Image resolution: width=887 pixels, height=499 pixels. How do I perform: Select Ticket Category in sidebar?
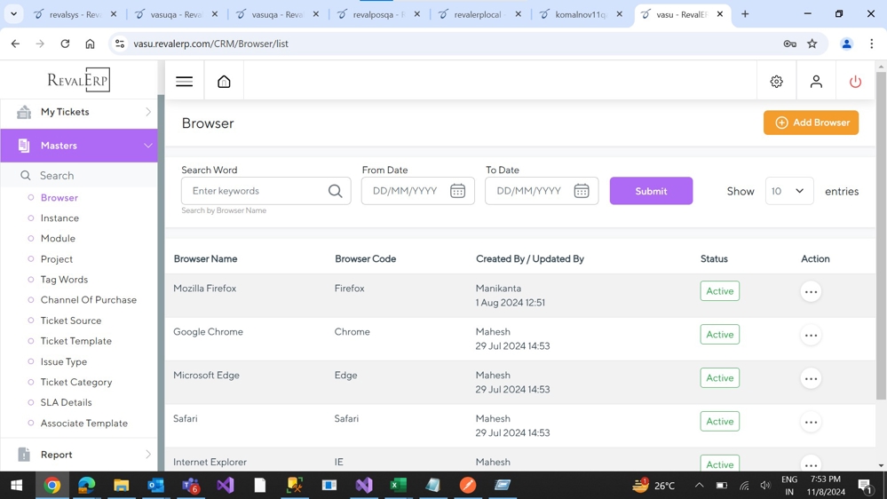coord(76,382)
